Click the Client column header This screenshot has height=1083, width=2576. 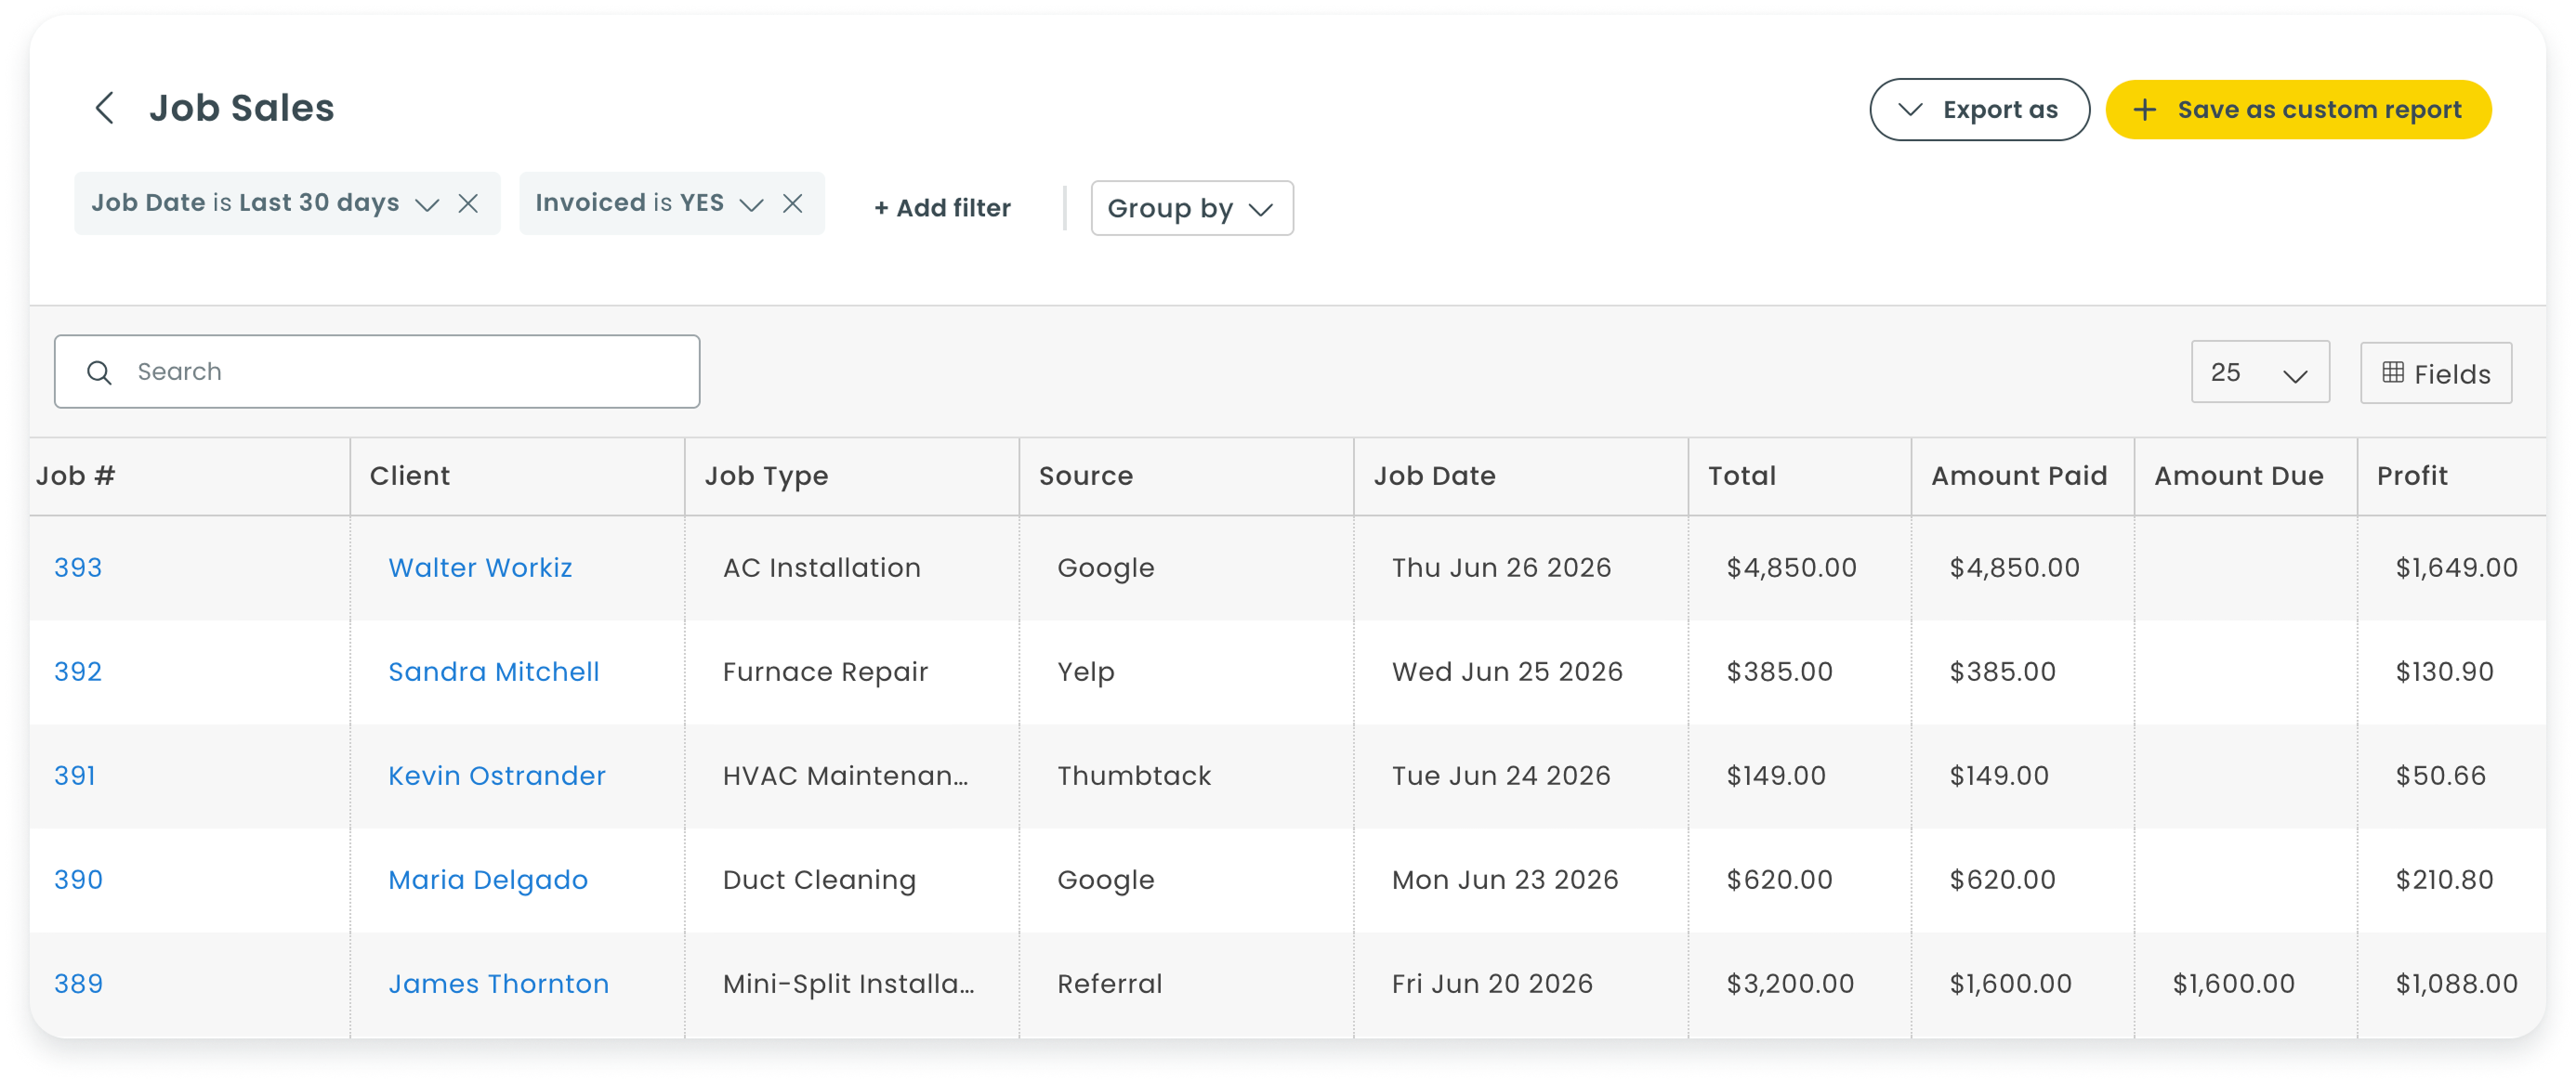tap(517, 476)
